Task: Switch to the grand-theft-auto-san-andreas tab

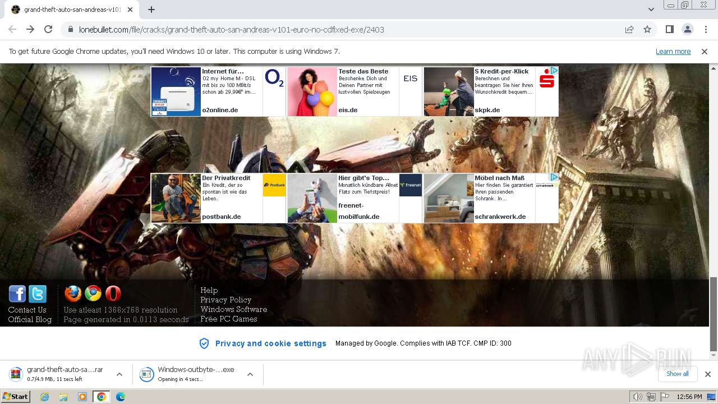Action: pos(72,10)
